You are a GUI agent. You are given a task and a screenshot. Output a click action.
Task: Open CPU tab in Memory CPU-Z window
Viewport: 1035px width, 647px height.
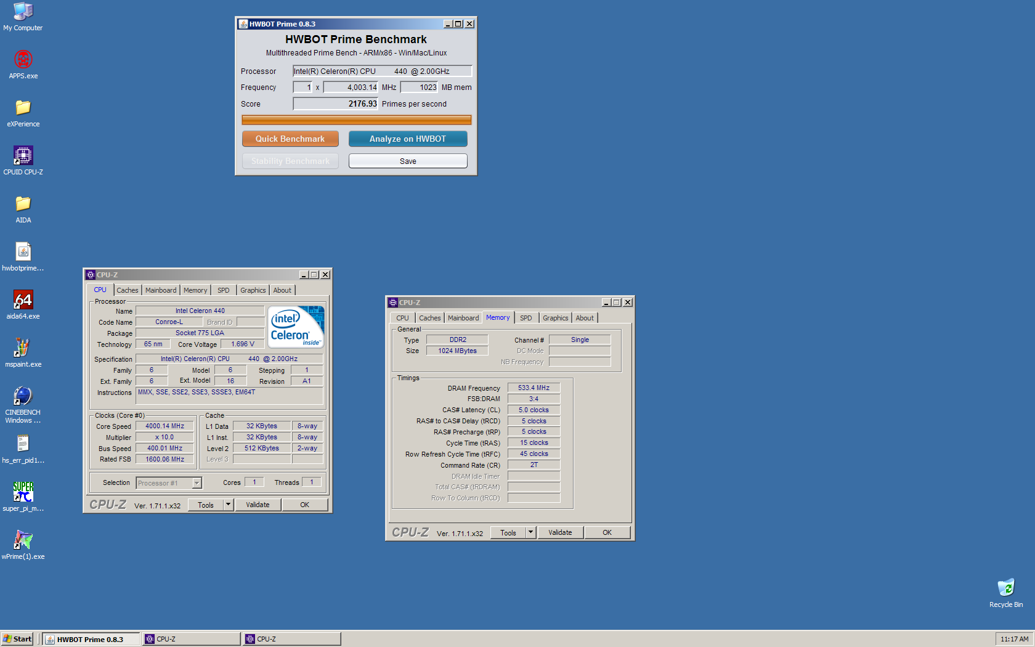point(402,318)
